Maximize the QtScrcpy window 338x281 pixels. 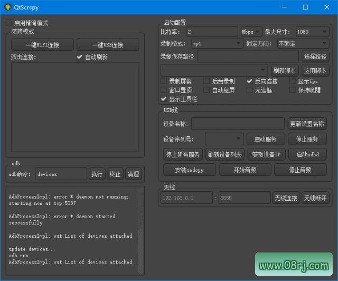tap(305, 7)
